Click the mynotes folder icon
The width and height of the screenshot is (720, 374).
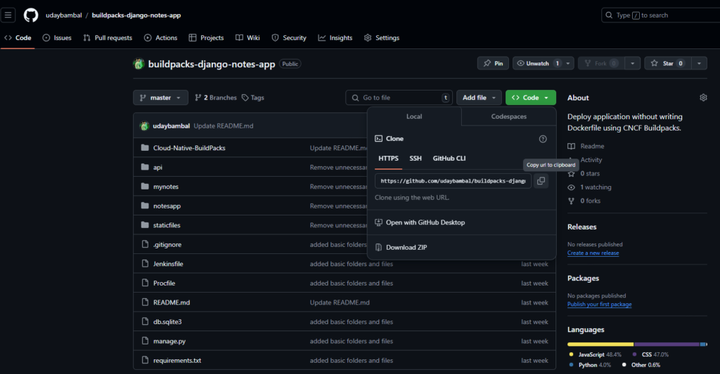tap(145, 186)
